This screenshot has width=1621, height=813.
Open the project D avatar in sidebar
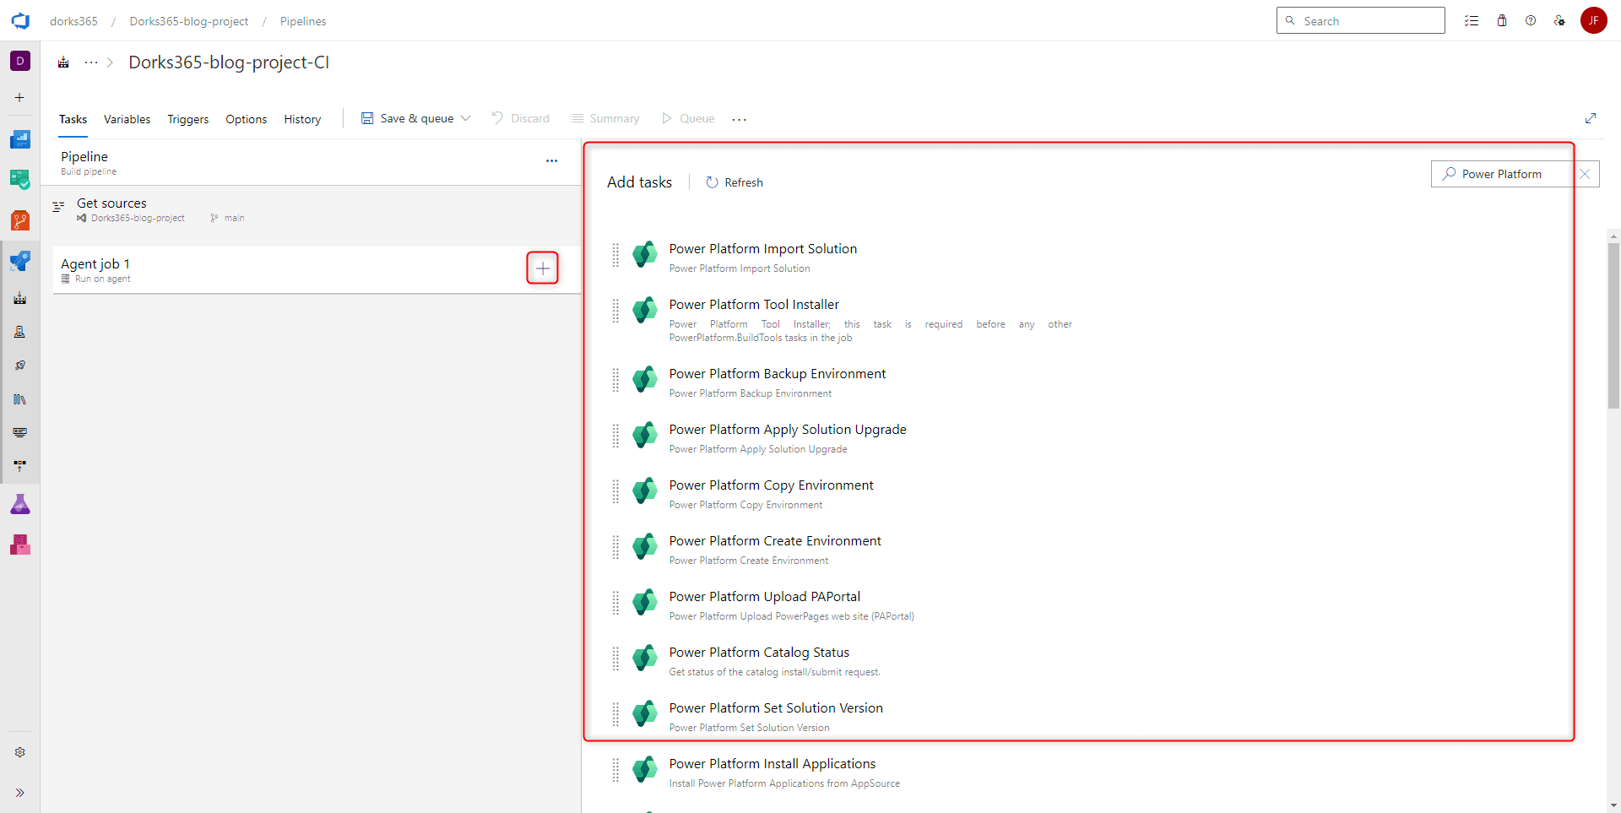(20, 61)
